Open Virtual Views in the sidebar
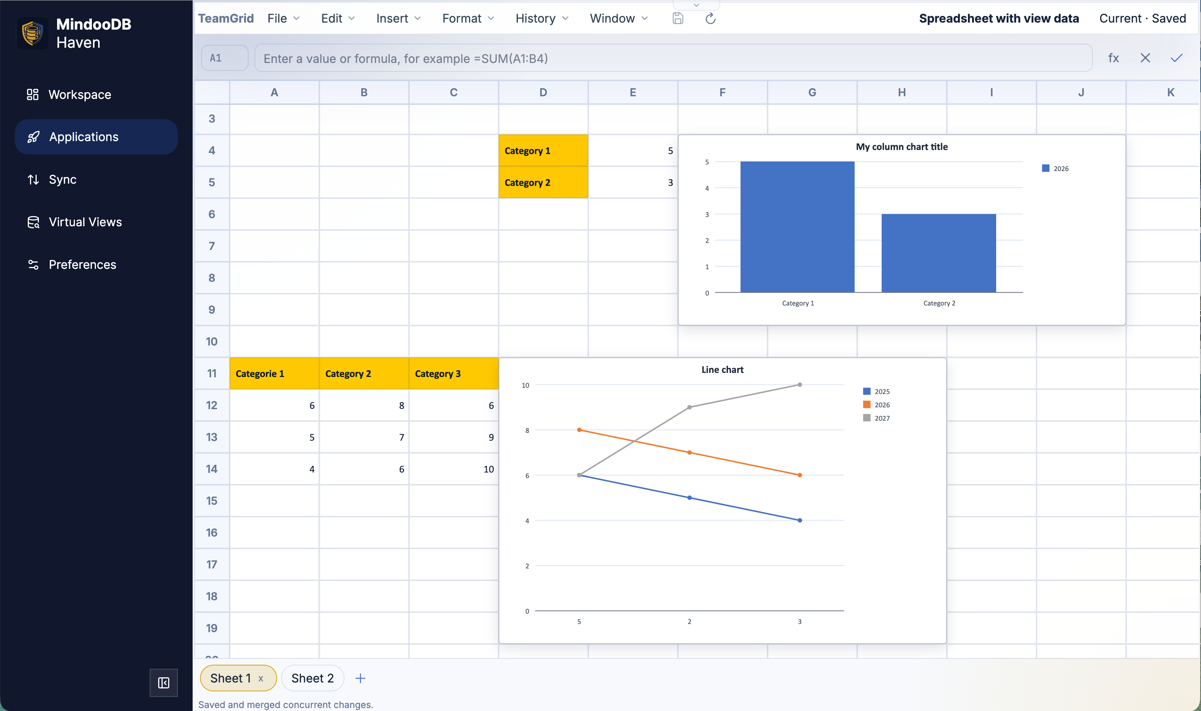1201x711 pixels. tap(96, 222)
